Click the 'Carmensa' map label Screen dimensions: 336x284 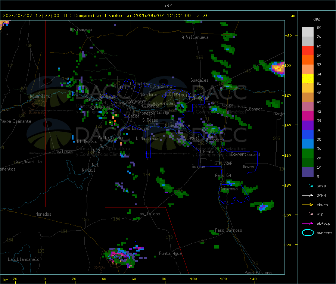pos(228,189)
